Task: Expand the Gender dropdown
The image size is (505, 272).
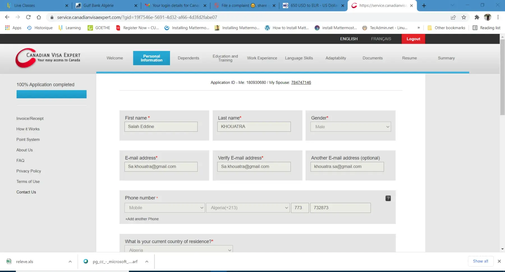Action: [350, 127]
